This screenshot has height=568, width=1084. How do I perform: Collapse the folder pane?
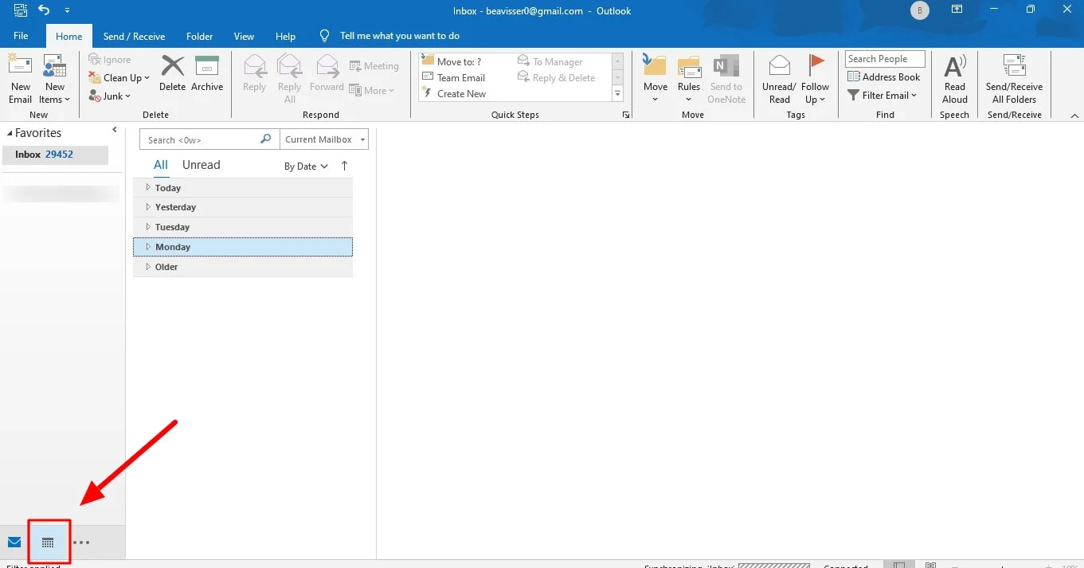point(115,129)
